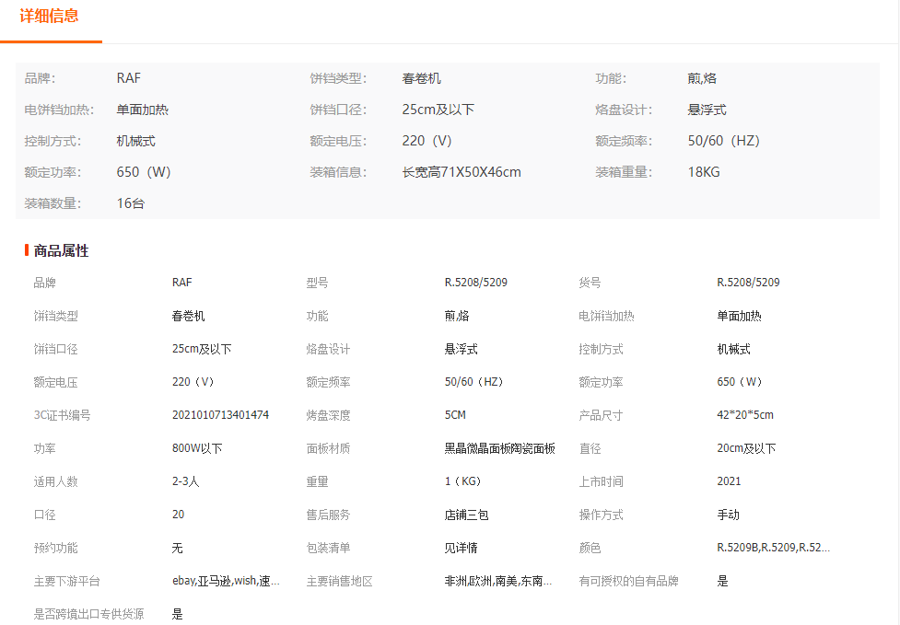Expand the truncated 主要下游平台 value
This screenshot has width=900, height=625.
[x=225, y=581]
